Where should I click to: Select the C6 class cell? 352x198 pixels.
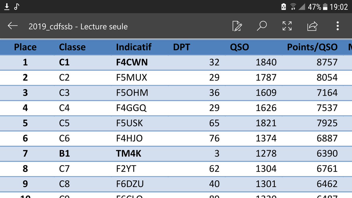[65, 138]
